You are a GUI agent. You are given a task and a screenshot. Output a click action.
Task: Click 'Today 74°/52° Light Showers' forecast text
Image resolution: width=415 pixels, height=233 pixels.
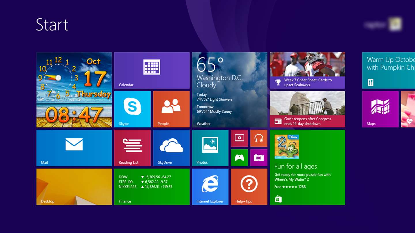214,97
